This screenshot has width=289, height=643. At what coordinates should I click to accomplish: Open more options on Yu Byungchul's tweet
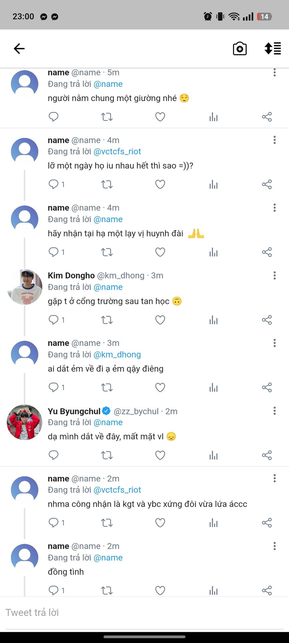point(275,411)
